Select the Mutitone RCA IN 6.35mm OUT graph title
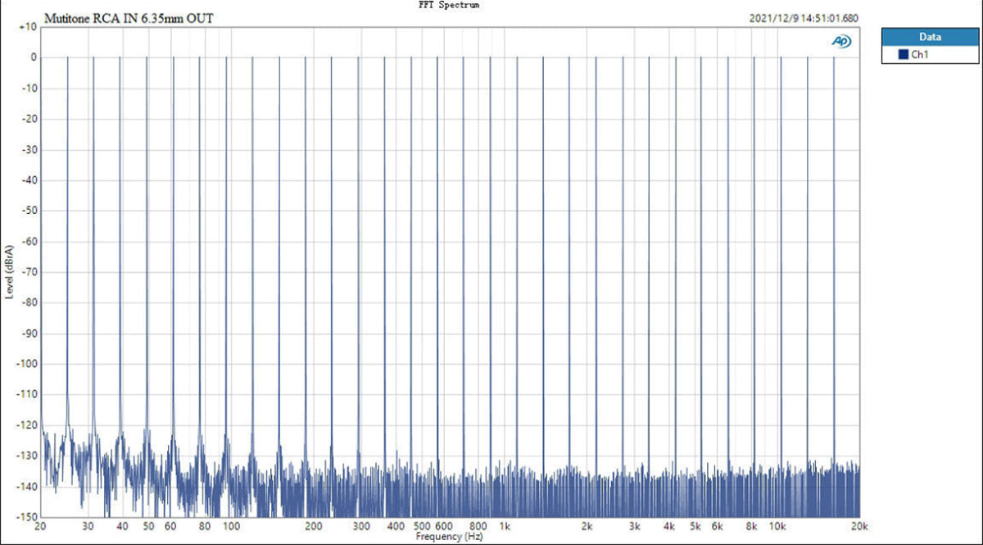 [x=130, y=17]
